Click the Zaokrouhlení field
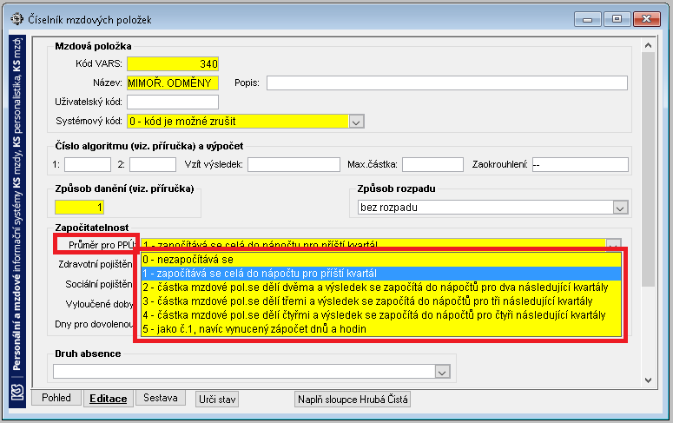Viewport: 673px width, 423px height. click(580, 164)
